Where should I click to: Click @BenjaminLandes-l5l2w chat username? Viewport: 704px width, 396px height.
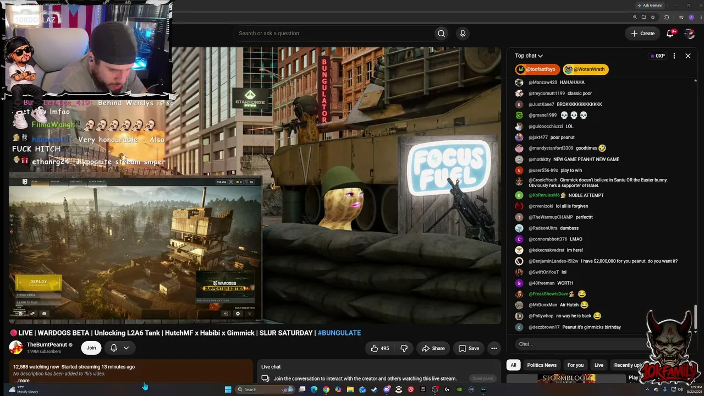click(x=553, y=261)
